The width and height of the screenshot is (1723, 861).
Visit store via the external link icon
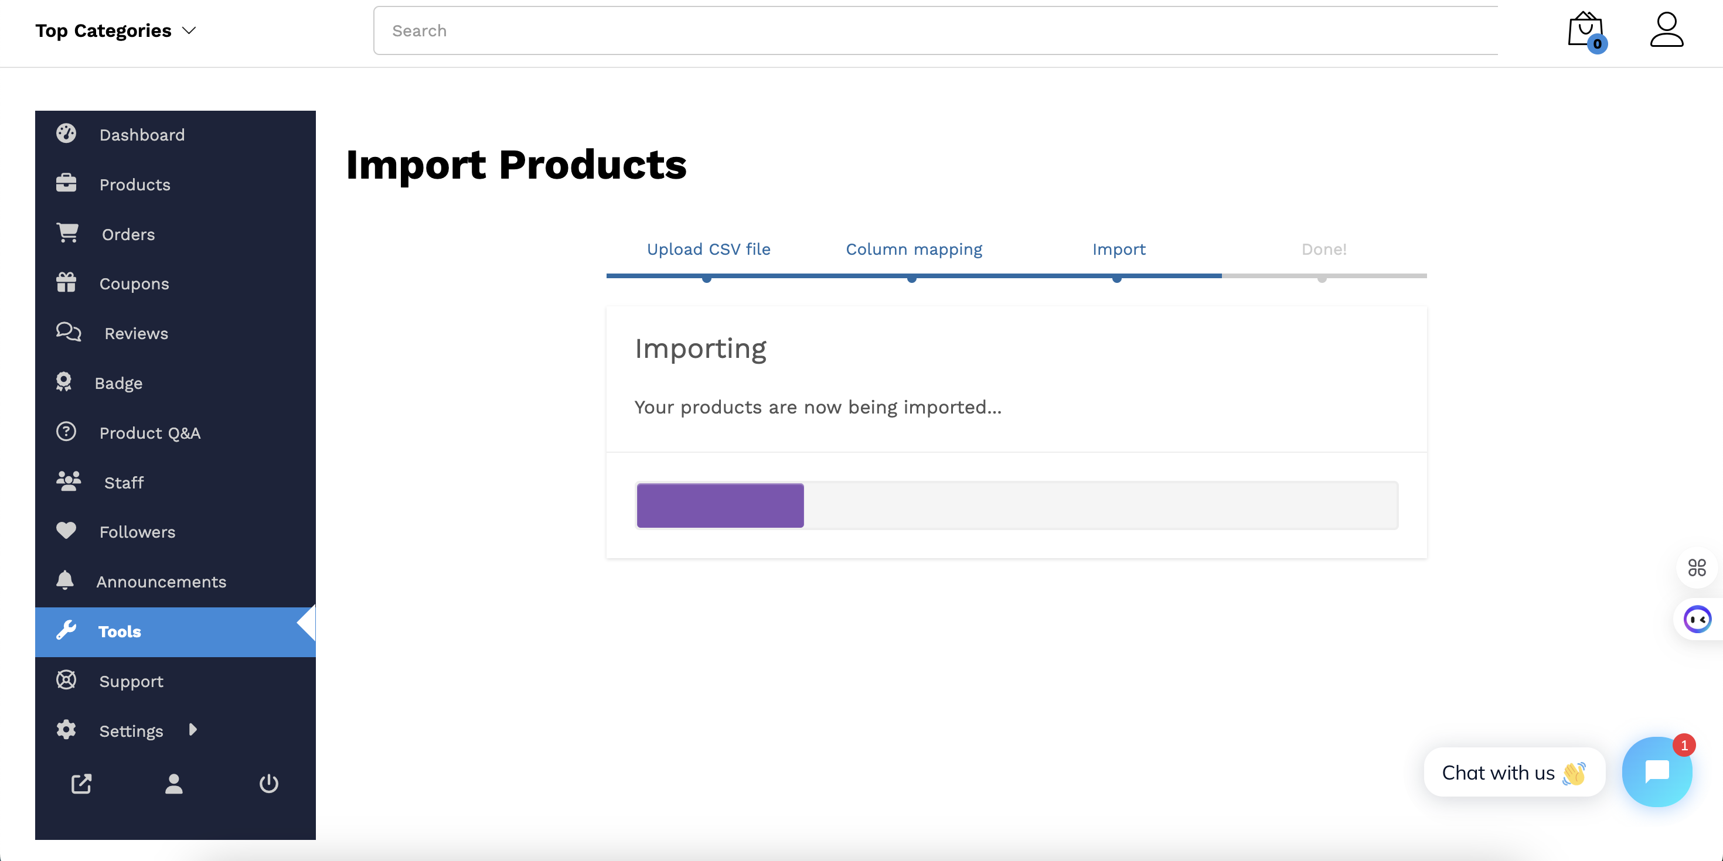(81, 784)
